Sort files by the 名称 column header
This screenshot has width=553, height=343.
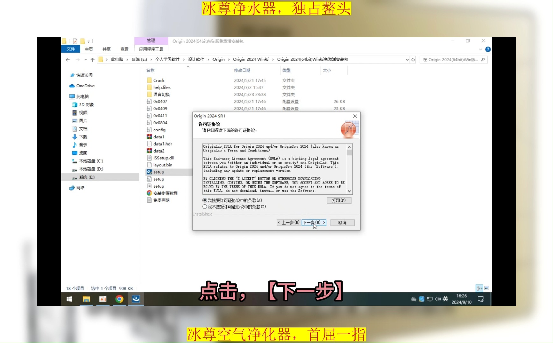pyautogui.click(x=150, y=70)
